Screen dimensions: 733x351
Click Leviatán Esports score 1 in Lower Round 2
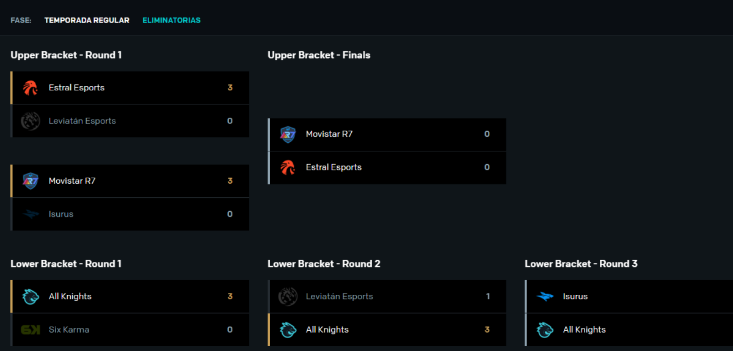click(488, 297)
